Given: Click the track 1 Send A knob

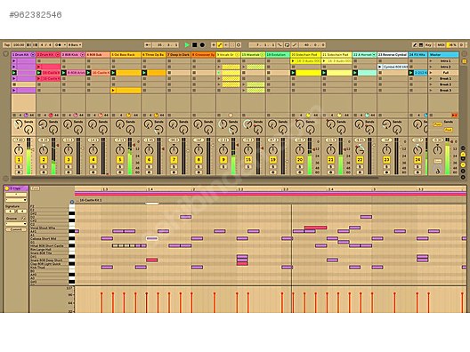Looking at the screenshot, I should pyautogui.click(x=19, y=124).
